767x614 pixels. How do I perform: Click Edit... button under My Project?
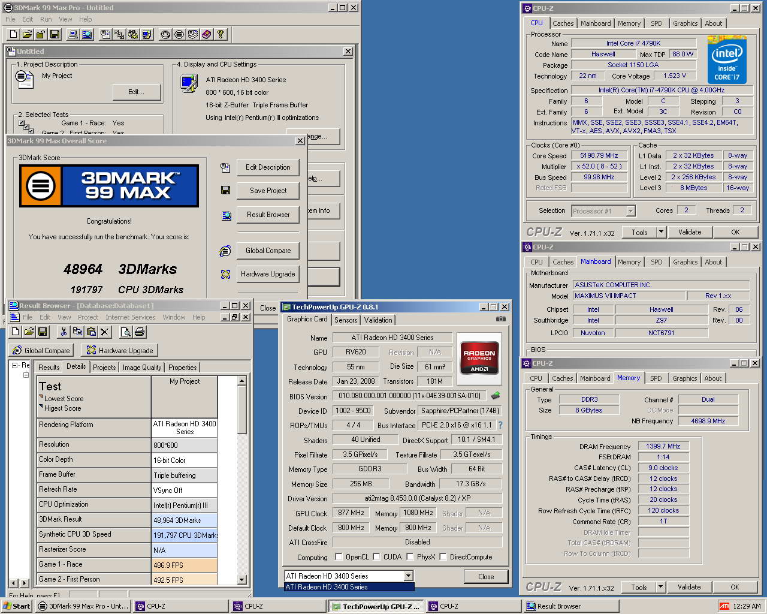point(136,92)
